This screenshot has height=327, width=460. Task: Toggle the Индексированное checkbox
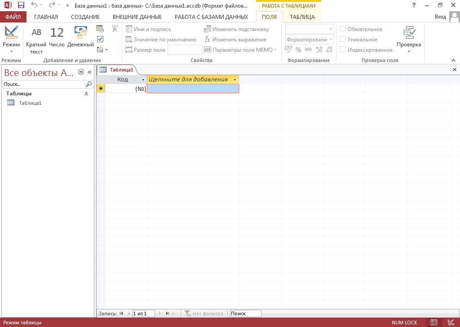[343, 50]
